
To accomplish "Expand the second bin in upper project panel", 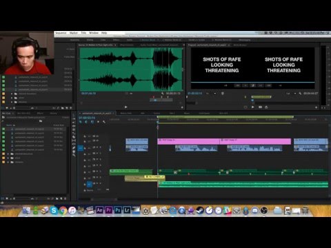I will [x=12, y=98].
